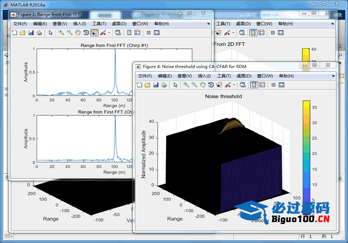Image resolution: width=348 pixels, height=243 pixels.
Task: Click Show Plot Tools icon in Figure 4
Action: 281,85
